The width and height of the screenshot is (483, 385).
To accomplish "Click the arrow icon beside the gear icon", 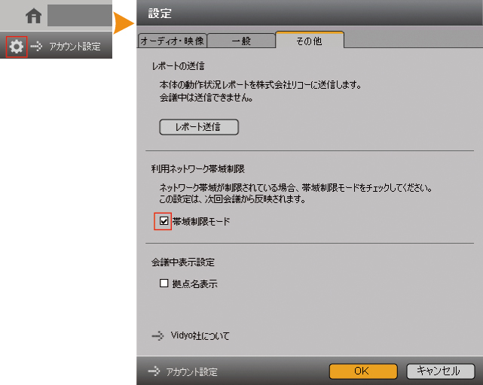I will [x=37, y=47].
